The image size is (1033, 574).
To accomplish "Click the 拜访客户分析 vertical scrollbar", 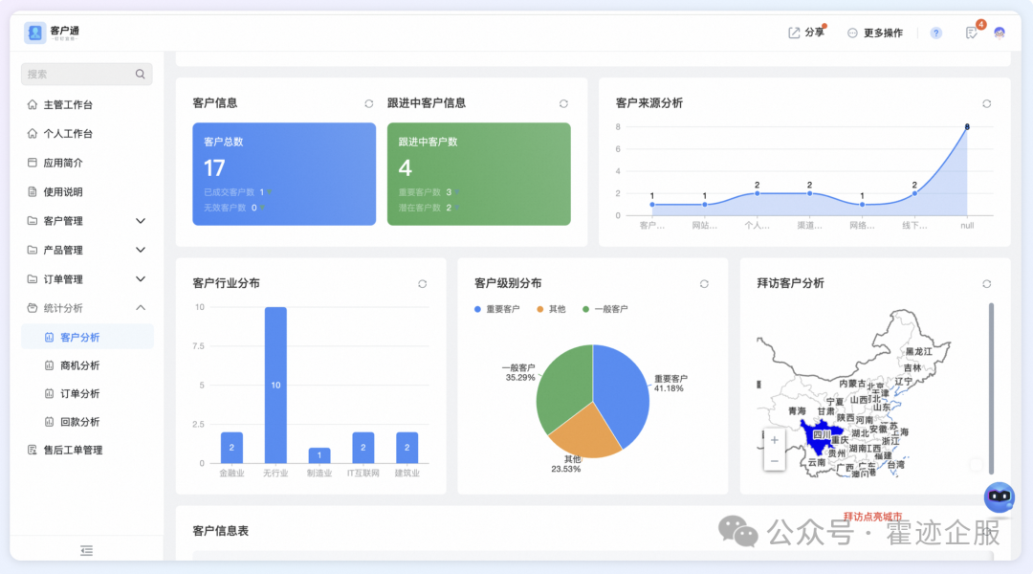I will click(x=991, y=388).
